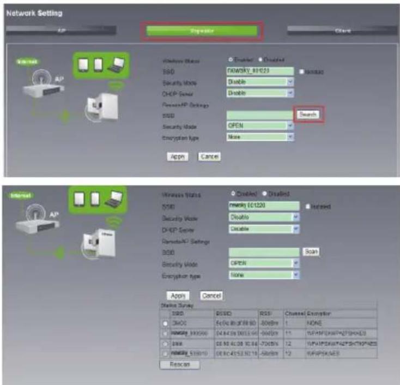Click the tablet icon in lower diagram
The image size is (400, 385).
[x=79, y=199]
